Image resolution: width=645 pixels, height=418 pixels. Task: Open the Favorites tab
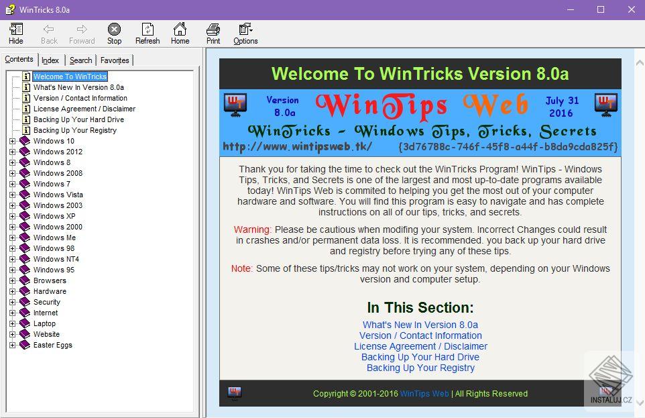coord(115,60)
